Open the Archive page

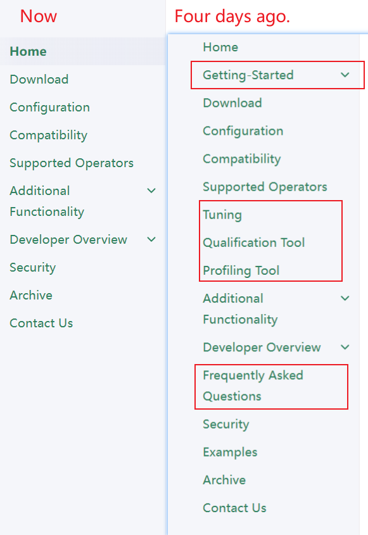(x=30, y=295)
